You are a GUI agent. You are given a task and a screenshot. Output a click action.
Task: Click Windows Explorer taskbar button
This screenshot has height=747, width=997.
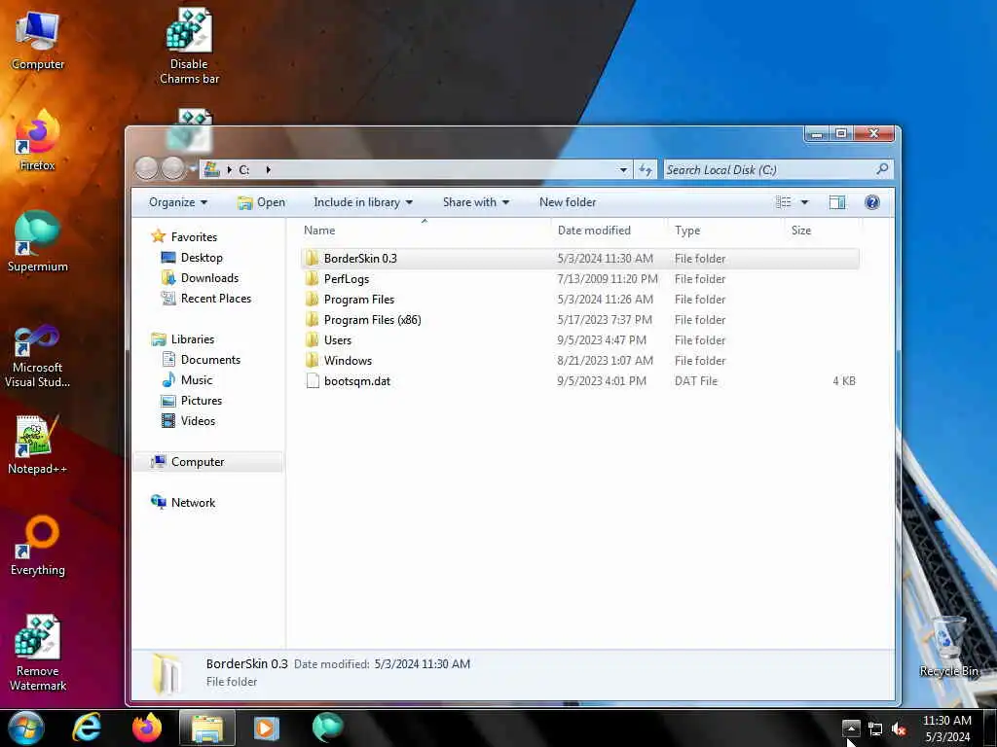(x=207, y=728)
